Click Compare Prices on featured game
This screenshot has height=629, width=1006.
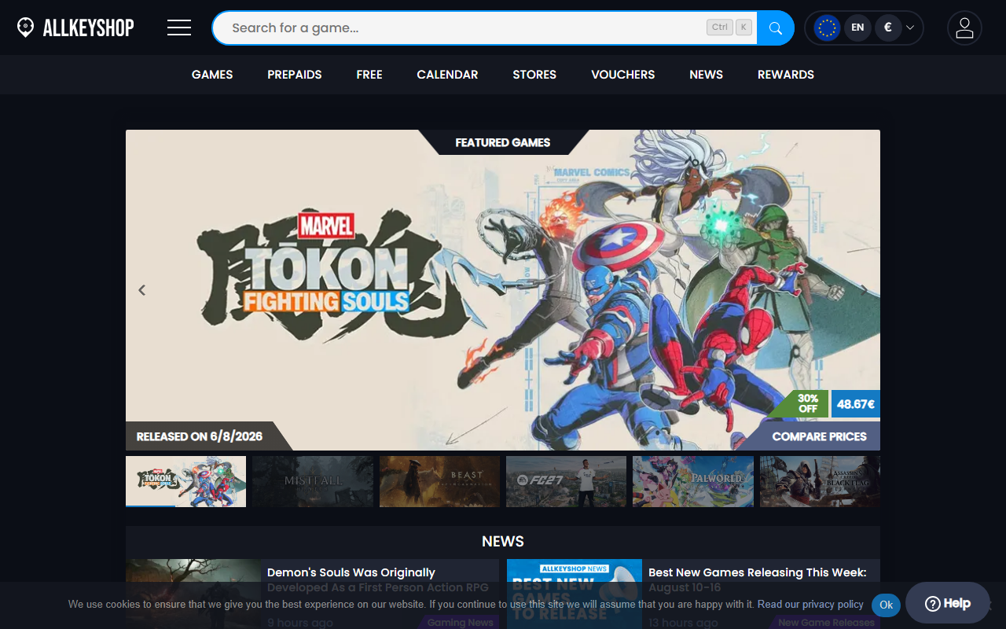click(x=819, y=436)
